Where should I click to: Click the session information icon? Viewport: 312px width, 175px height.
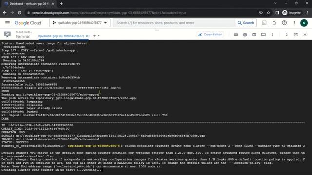(x=263, y=35)
